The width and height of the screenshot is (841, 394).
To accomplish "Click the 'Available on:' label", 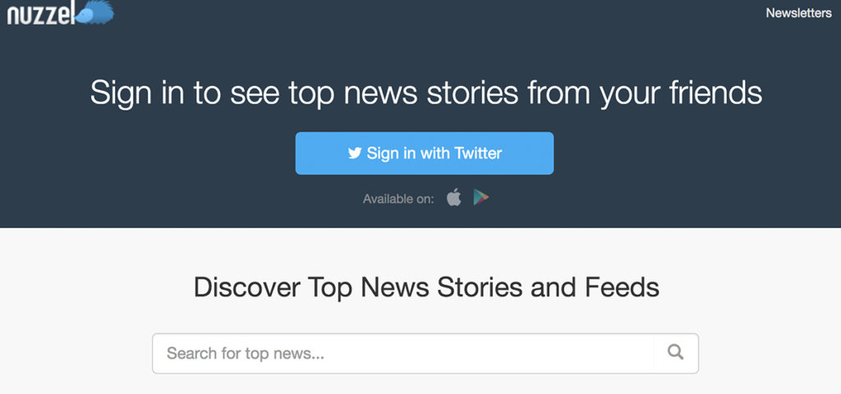I will click(x=398, y=199).
